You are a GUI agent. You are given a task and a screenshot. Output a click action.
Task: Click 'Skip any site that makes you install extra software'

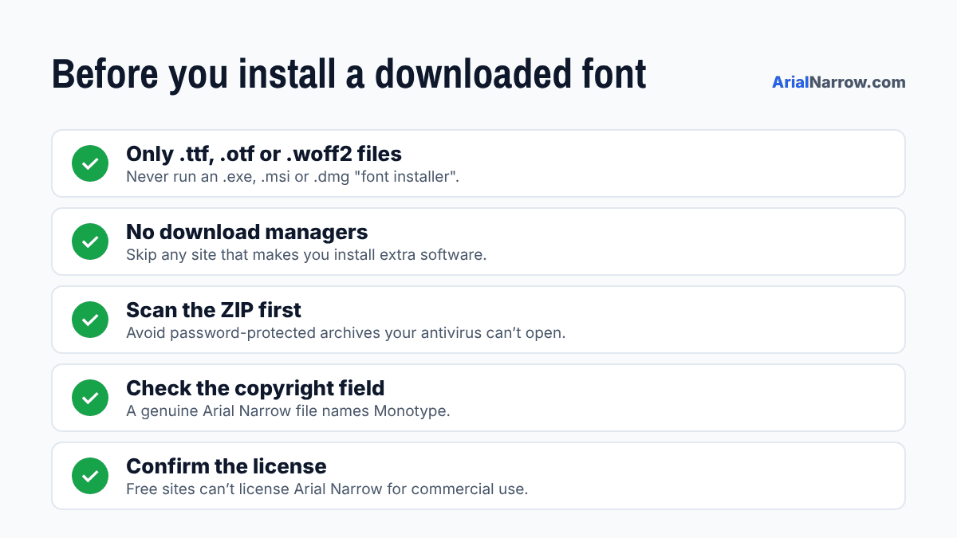point(306,255)
